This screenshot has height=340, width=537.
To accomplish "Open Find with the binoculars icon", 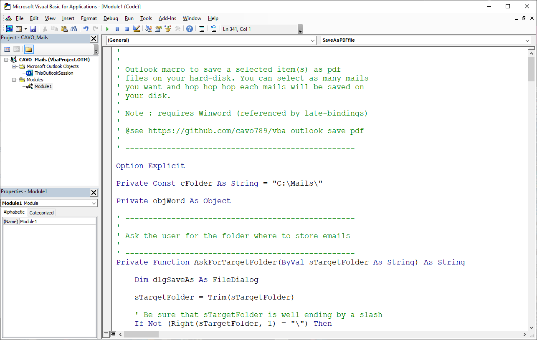I will click(74, 29).
